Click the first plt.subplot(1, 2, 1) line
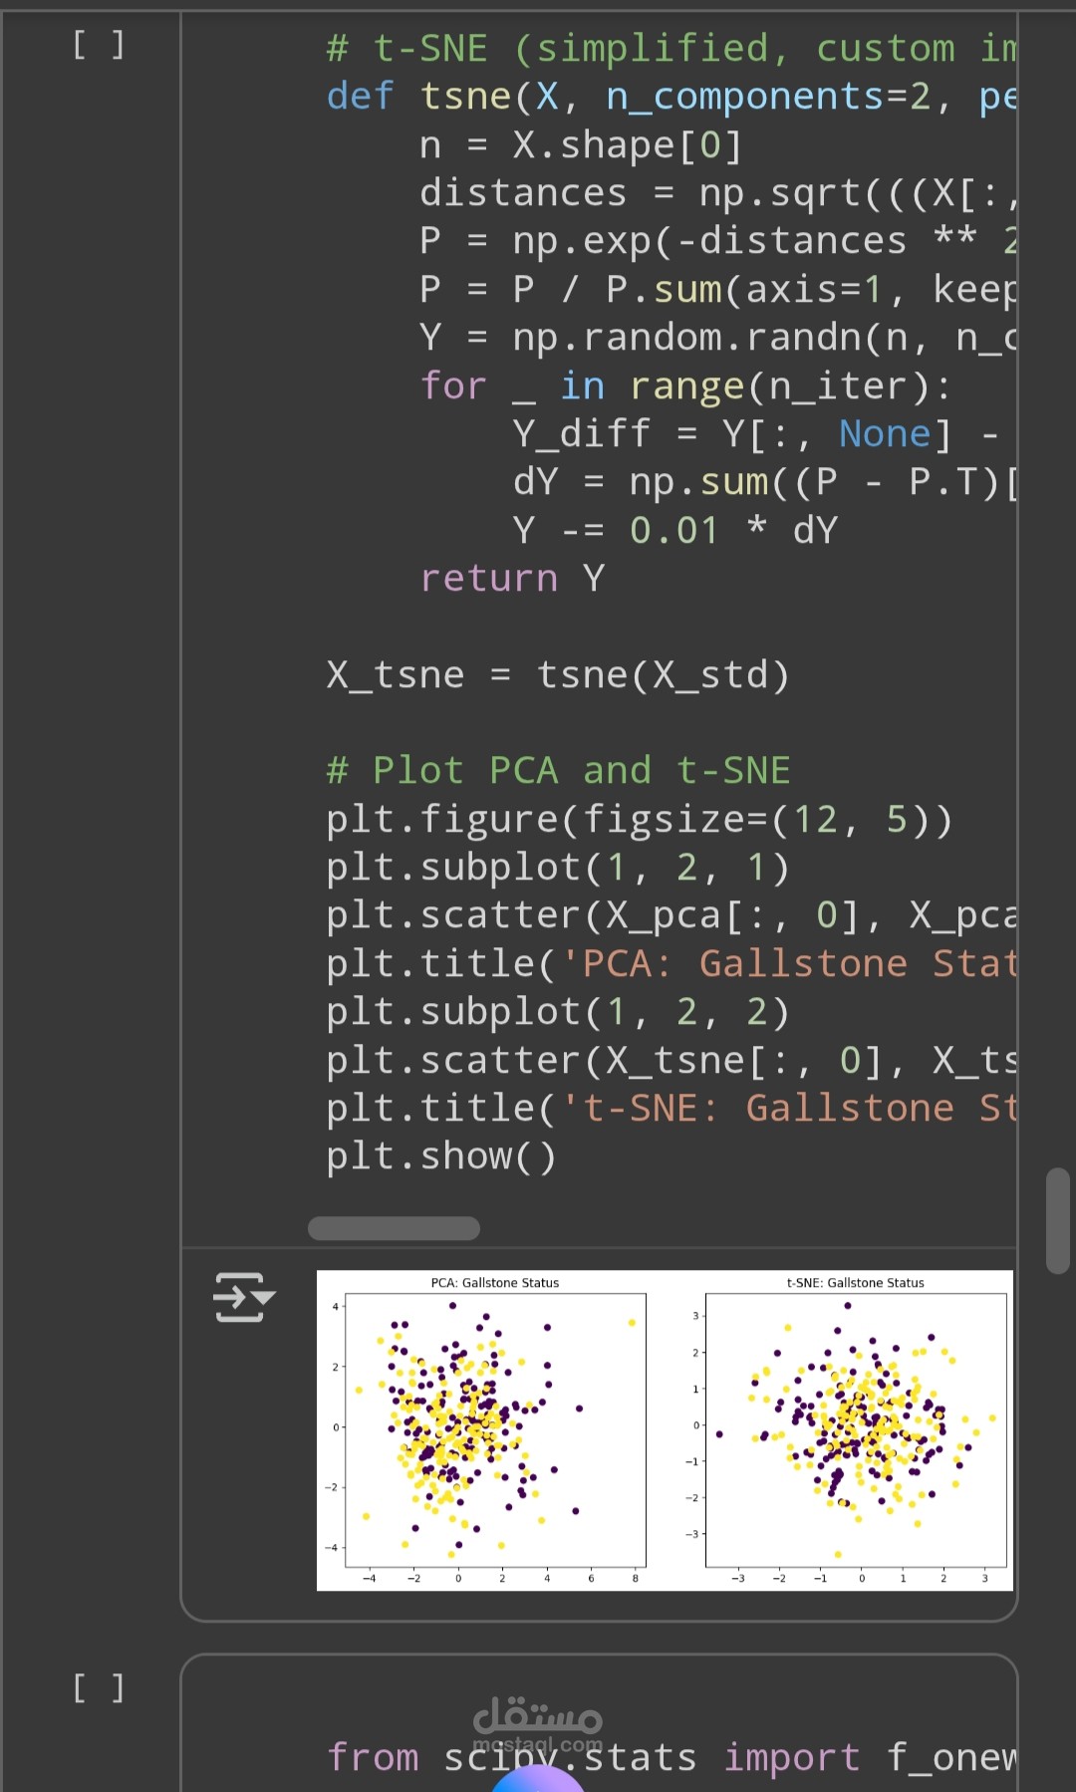Viewport: 1076px width, 1792px height. point(558,868)
